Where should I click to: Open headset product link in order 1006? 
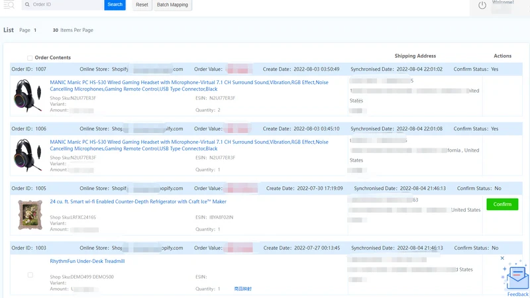point(189,145)
